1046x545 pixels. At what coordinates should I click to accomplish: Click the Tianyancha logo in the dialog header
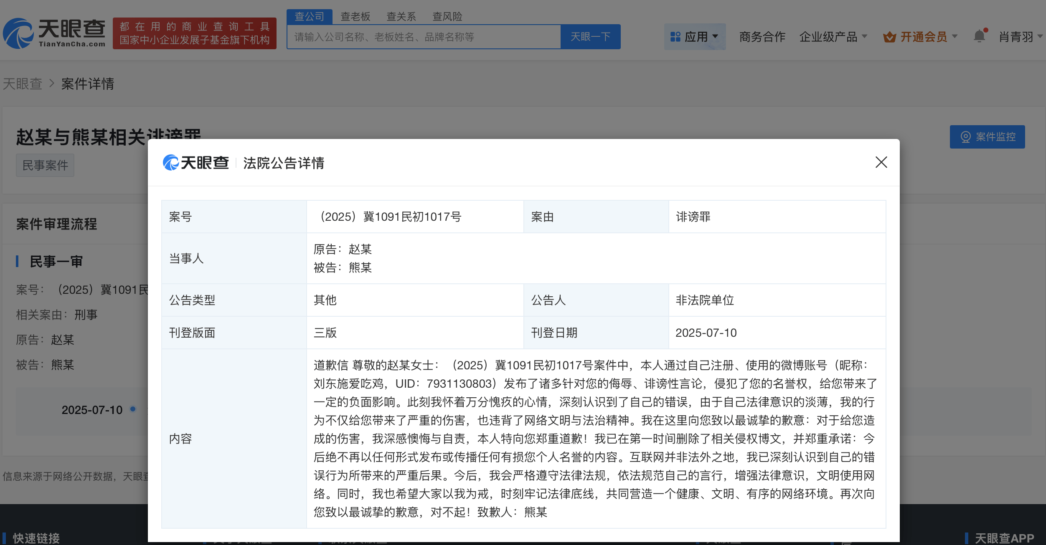[196, 163]
